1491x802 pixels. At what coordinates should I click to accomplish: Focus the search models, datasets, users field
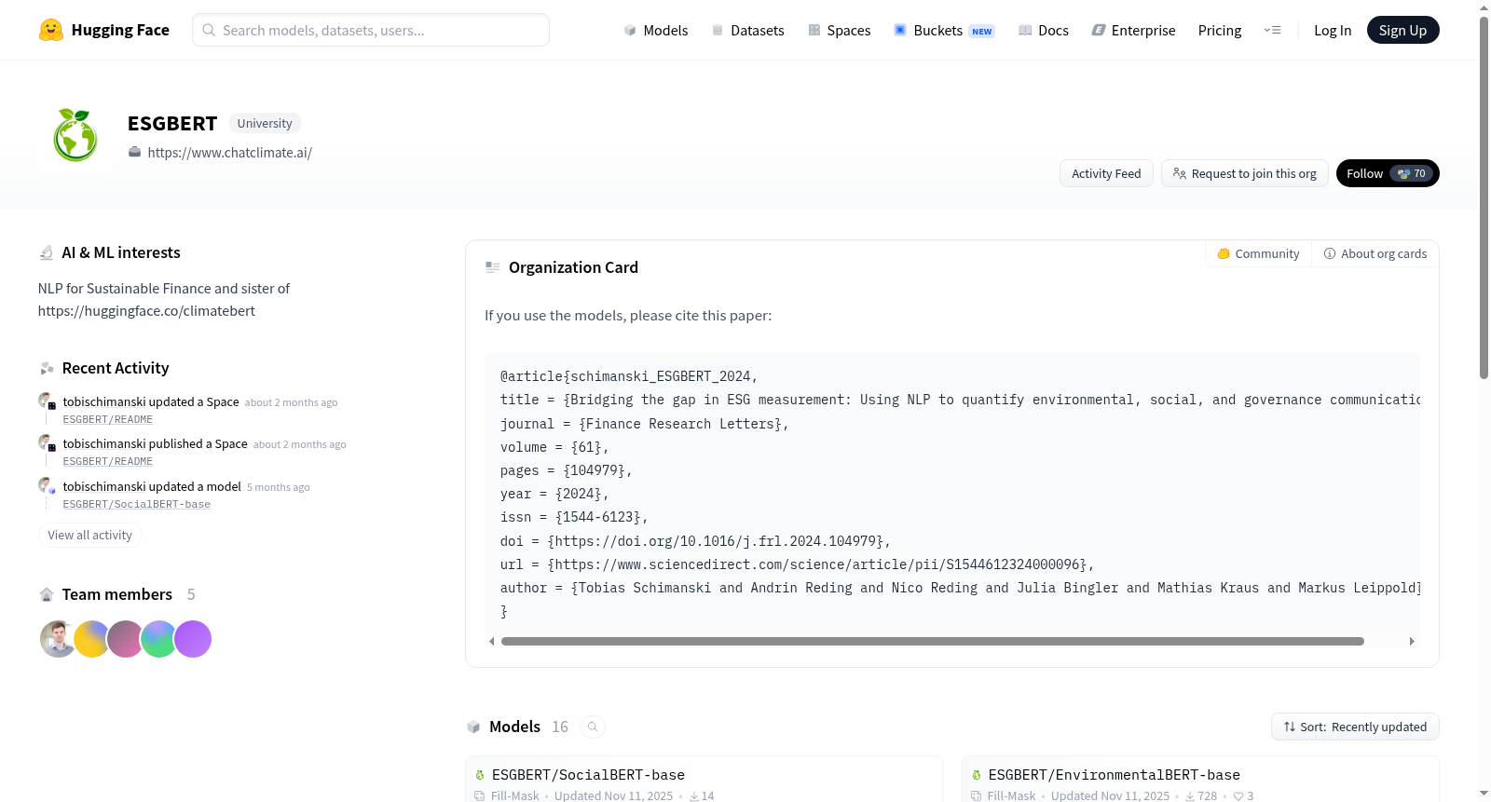point(371,30)
